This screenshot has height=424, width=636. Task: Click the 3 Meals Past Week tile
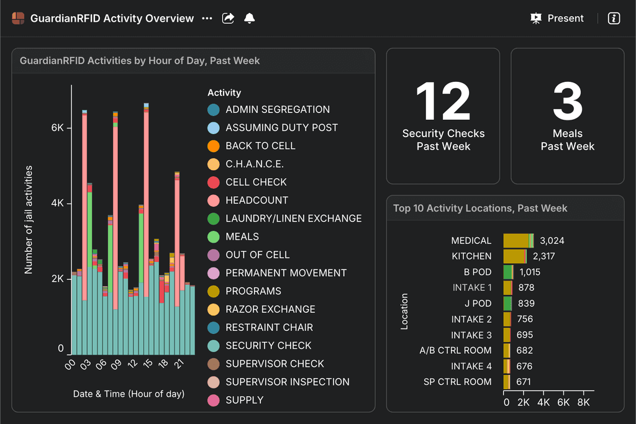pos(567,116)
